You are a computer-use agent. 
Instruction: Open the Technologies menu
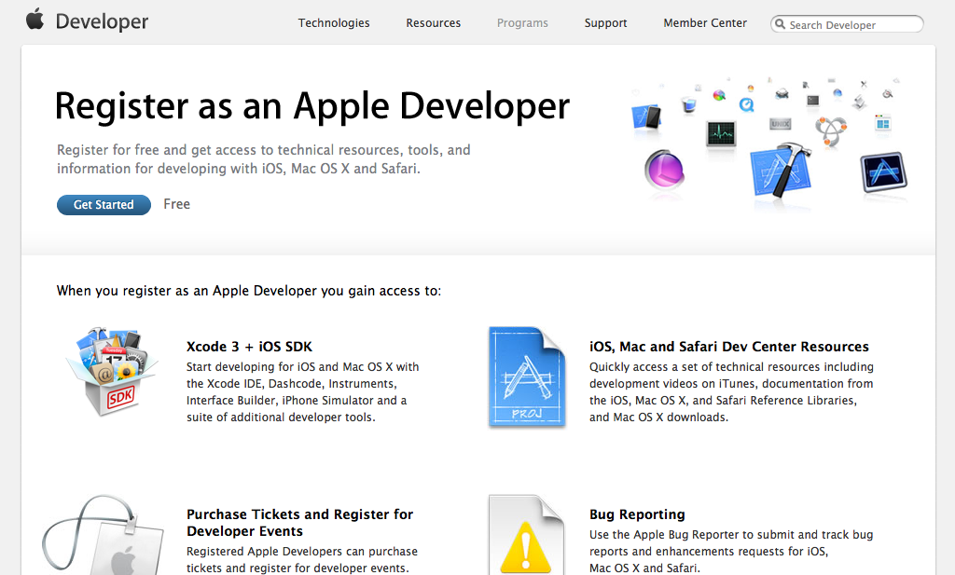click(x=334, y=23)
